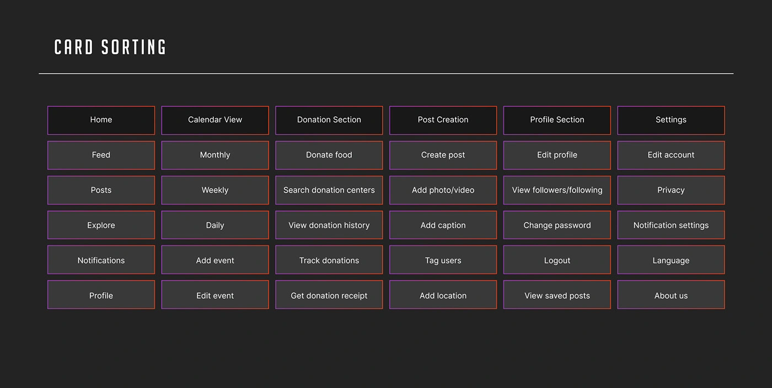The width and height of the screenshot is (772, 388).
Task: Click the Edit profile card
Action: (557, 155)
